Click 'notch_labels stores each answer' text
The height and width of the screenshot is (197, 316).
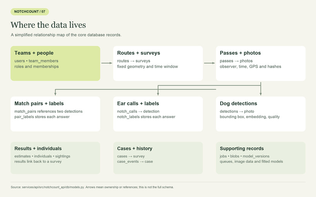point(146,117)
